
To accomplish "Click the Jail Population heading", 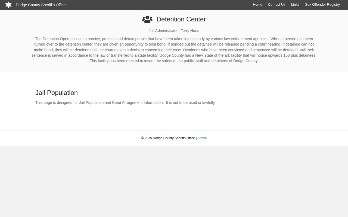I will [57, 93].
